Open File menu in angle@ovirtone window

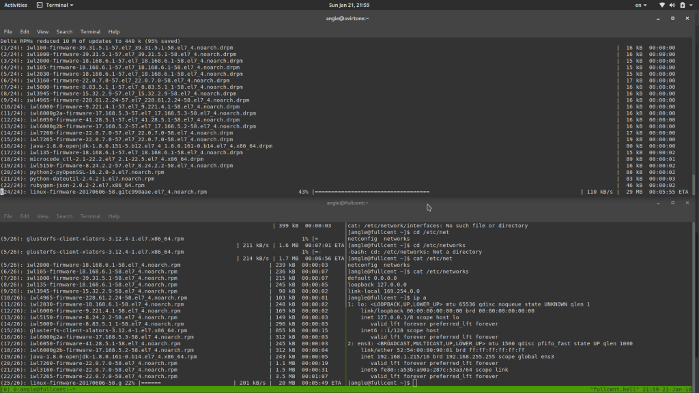coord(8,31)
